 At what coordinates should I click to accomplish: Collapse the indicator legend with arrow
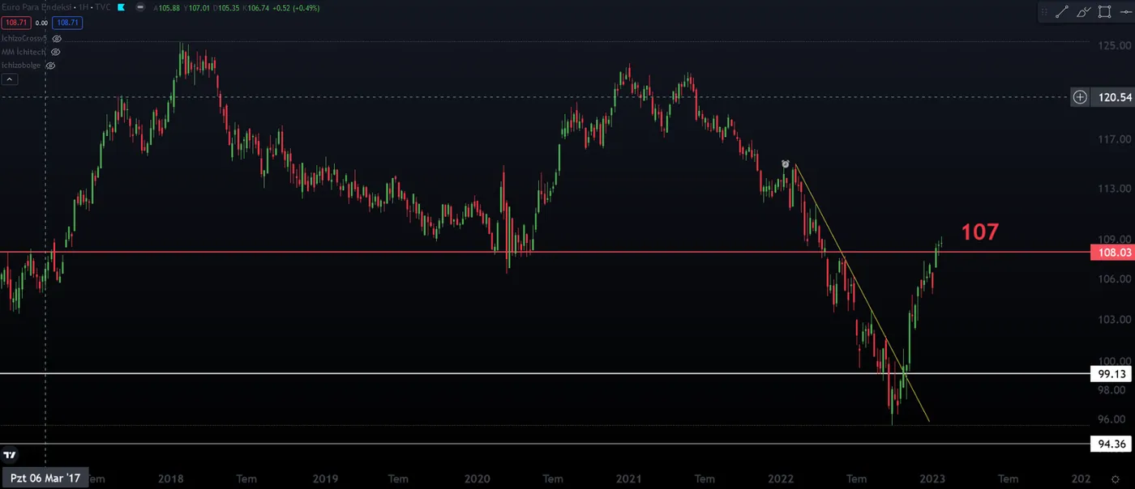pyautogui.click(x=10, y=79)
